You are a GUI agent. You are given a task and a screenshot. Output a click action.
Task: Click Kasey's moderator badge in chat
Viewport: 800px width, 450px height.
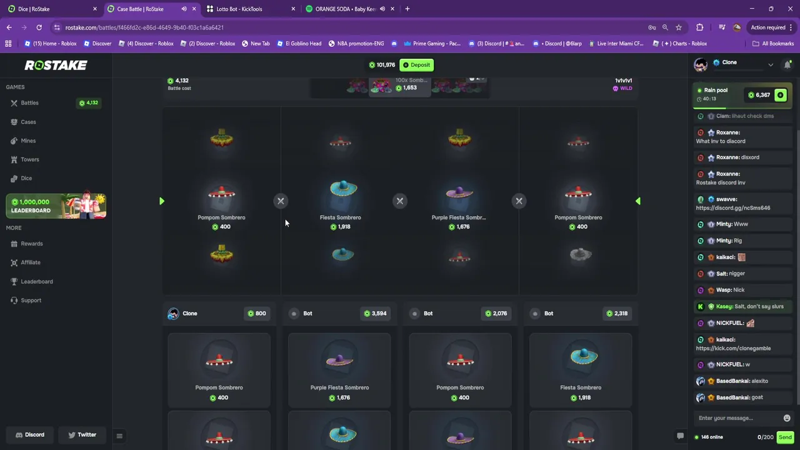coord(711,307)
